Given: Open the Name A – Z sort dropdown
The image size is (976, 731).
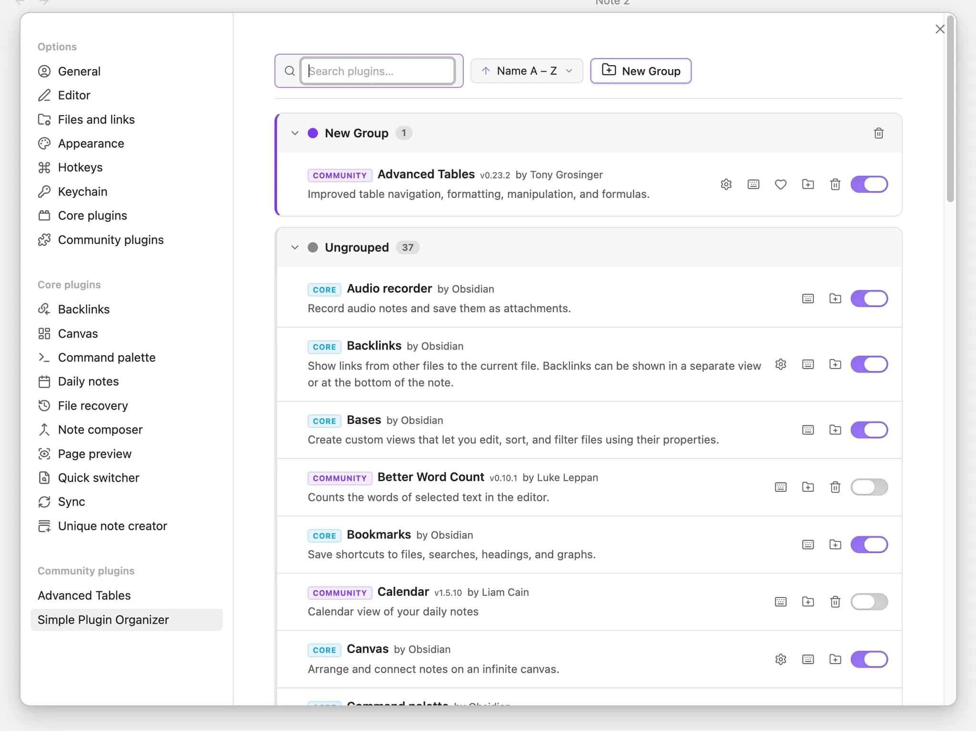Looking at the screenshot, I should [527, 71].
